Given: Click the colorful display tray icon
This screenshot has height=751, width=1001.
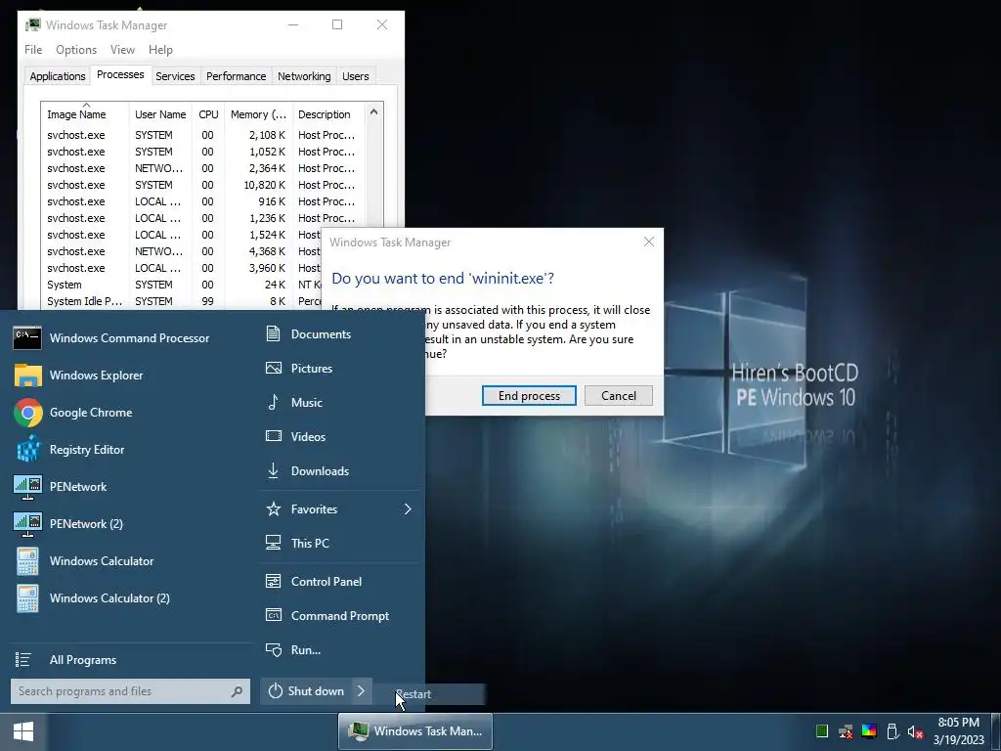Looking at the screenshot, I should (869, 731).
